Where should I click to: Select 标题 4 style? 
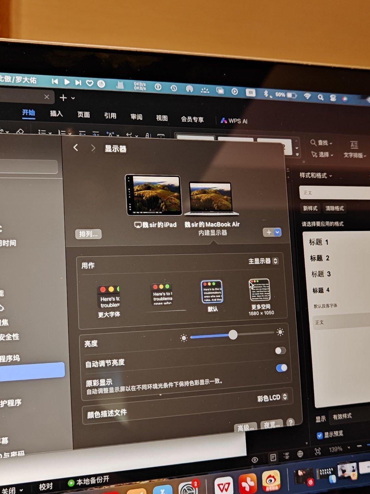tap(321, 290)
